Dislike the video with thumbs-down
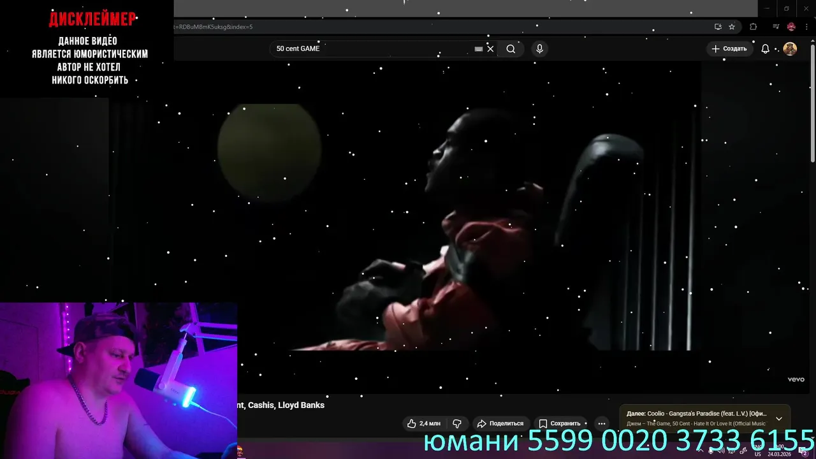This screenshot has width=816, height=459. point(457,423)
